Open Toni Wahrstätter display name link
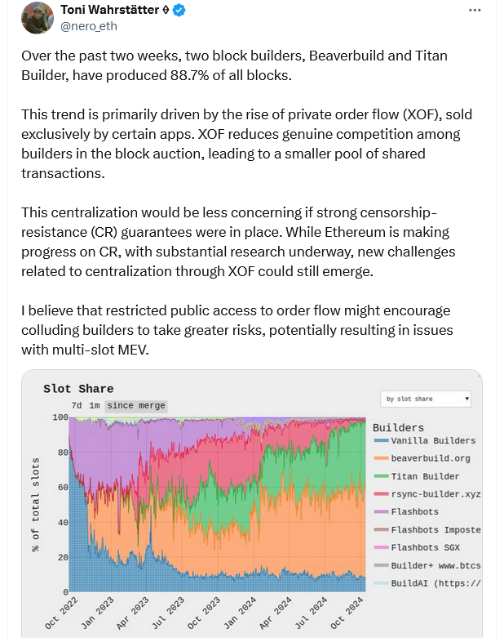Screen dimensions: 504x638 point(109,10)
